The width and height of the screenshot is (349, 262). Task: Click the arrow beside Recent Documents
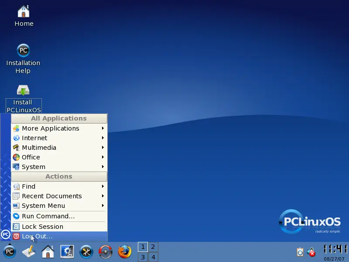(103, 196)
